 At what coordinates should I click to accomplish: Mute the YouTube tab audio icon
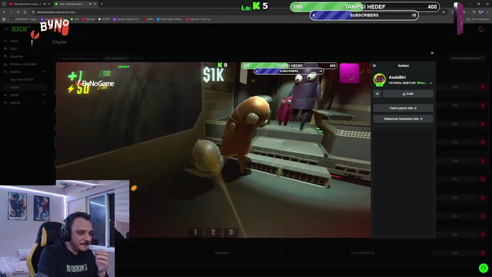(x=45, y=4)
